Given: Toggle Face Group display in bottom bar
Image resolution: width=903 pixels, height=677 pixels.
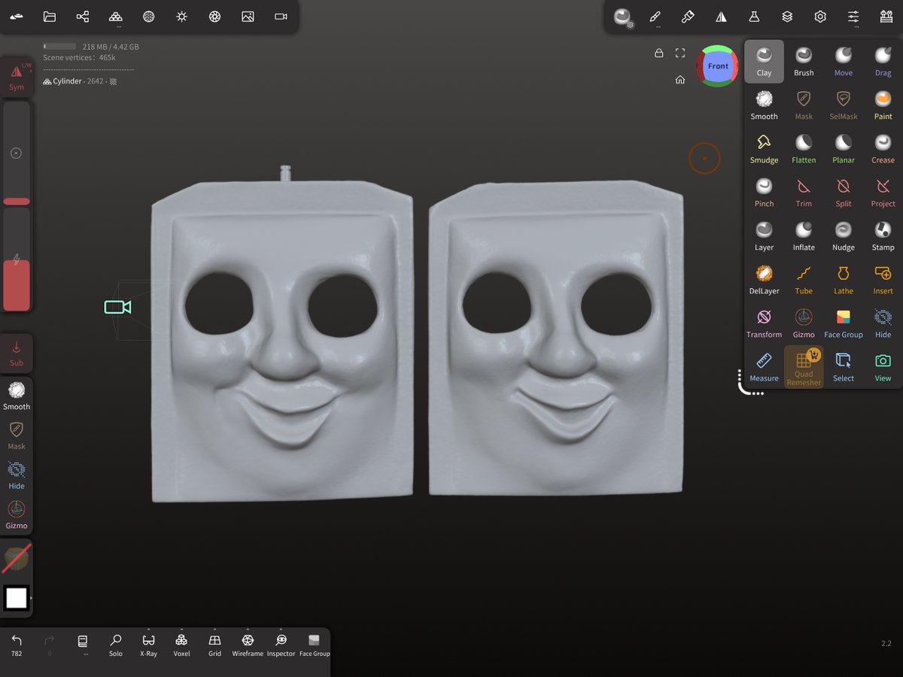Looking at the screenshot, I should click(315, 645).
